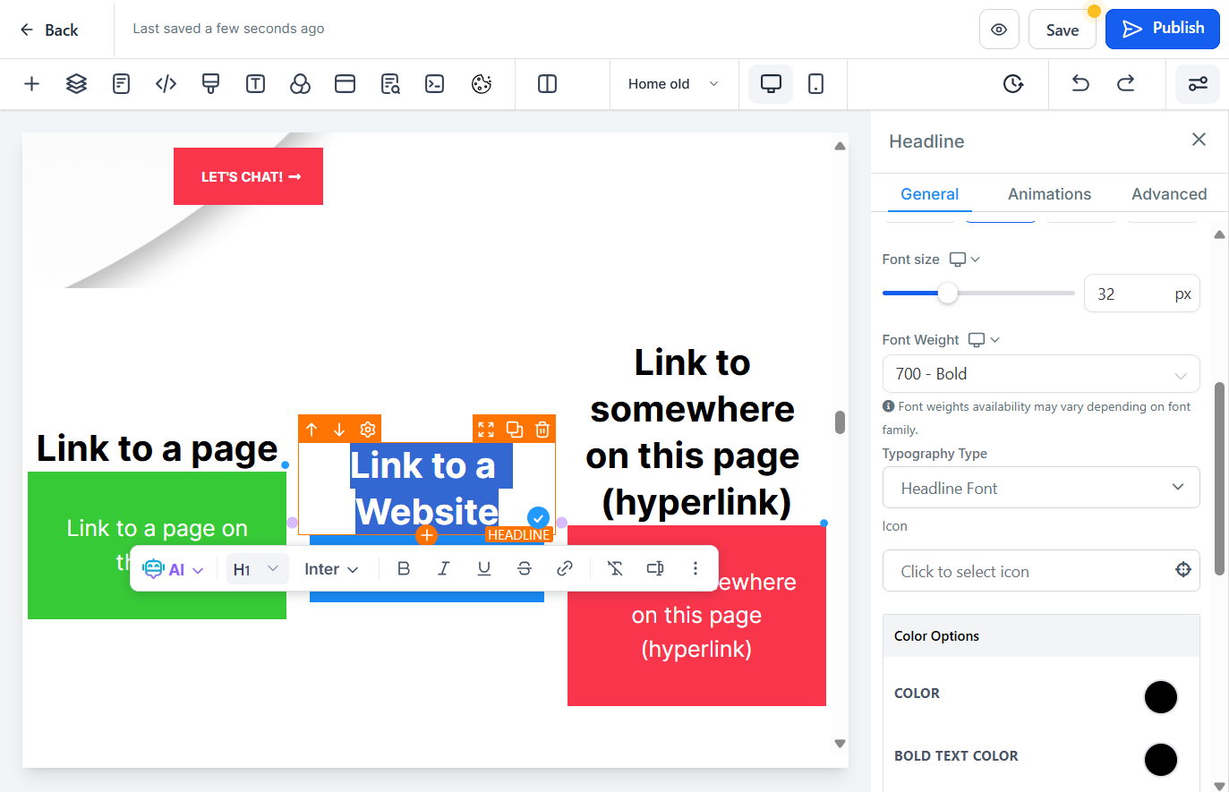1229x792 pixels.
Task: Click the add element plus icon
Action: click(31, 84)
